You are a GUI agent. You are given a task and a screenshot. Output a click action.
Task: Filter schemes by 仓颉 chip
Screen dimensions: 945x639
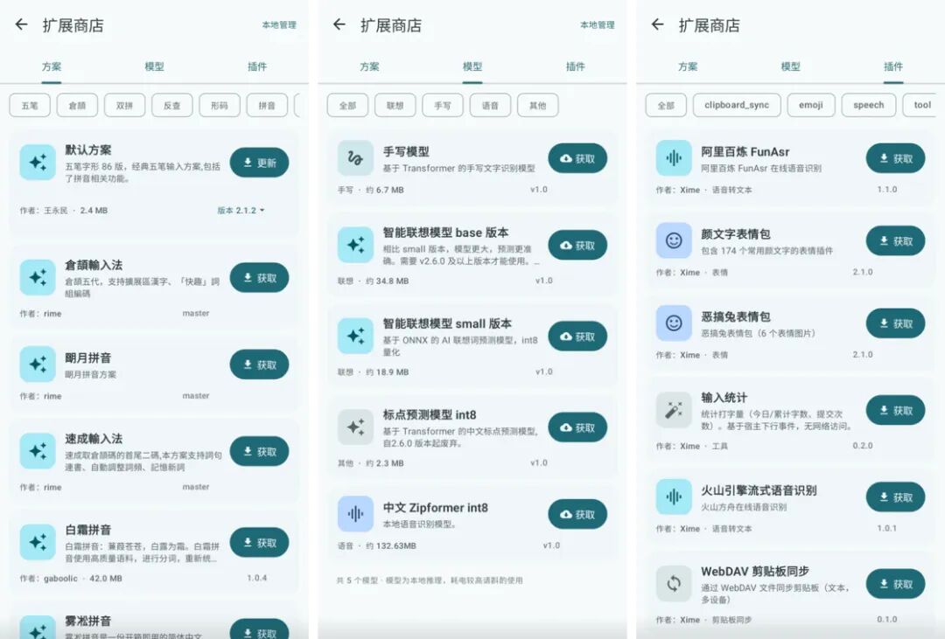point(77,106)
